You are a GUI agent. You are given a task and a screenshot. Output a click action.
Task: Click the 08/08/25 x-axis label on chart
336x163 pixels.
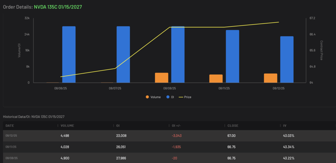point(170,88)
